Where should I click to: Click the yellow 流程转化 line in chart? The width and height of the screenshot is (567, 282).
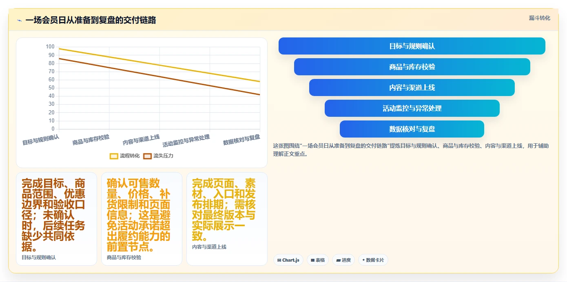click(159, 65)
